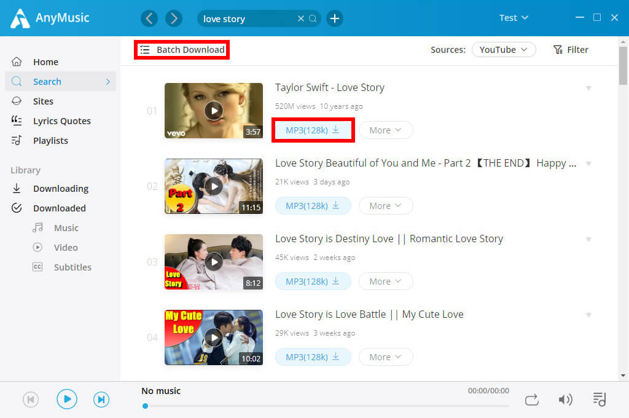Play the Part 2 video thumbnail
629x418 pixels.
(214, 186)
